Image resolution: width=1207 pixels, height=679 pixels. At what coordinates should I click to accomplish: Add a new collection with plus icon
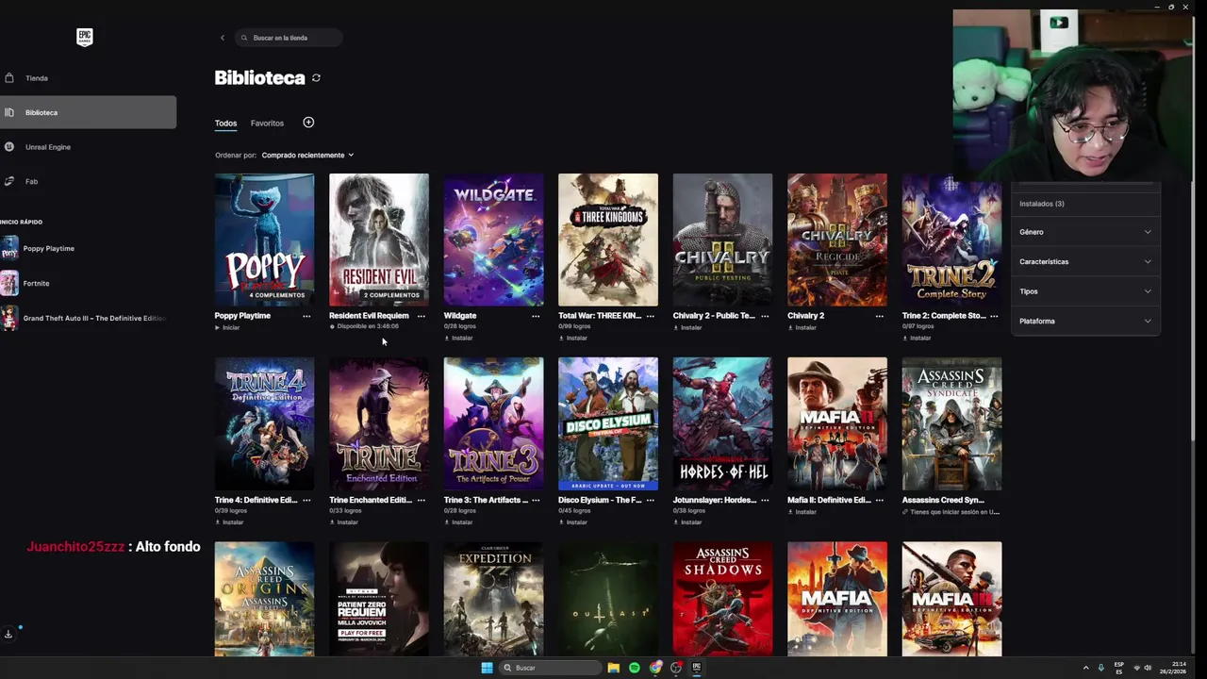click(x=308, y=123)
